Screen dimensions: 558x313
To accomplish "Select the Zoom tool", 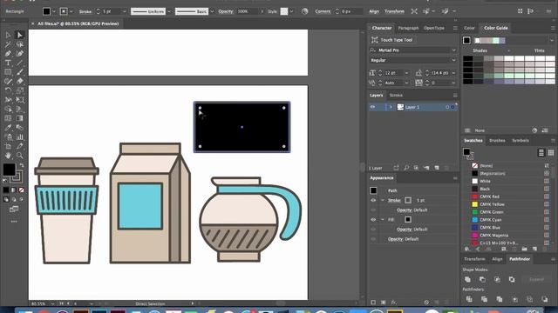I will click(19, 155).
